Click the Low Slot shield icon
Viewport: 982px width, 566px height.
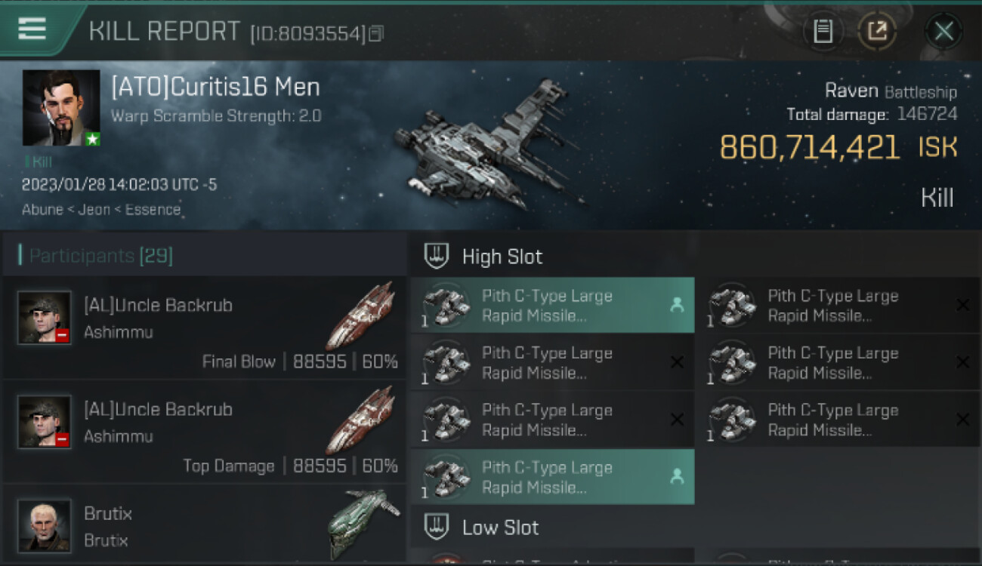click(437, 528)
